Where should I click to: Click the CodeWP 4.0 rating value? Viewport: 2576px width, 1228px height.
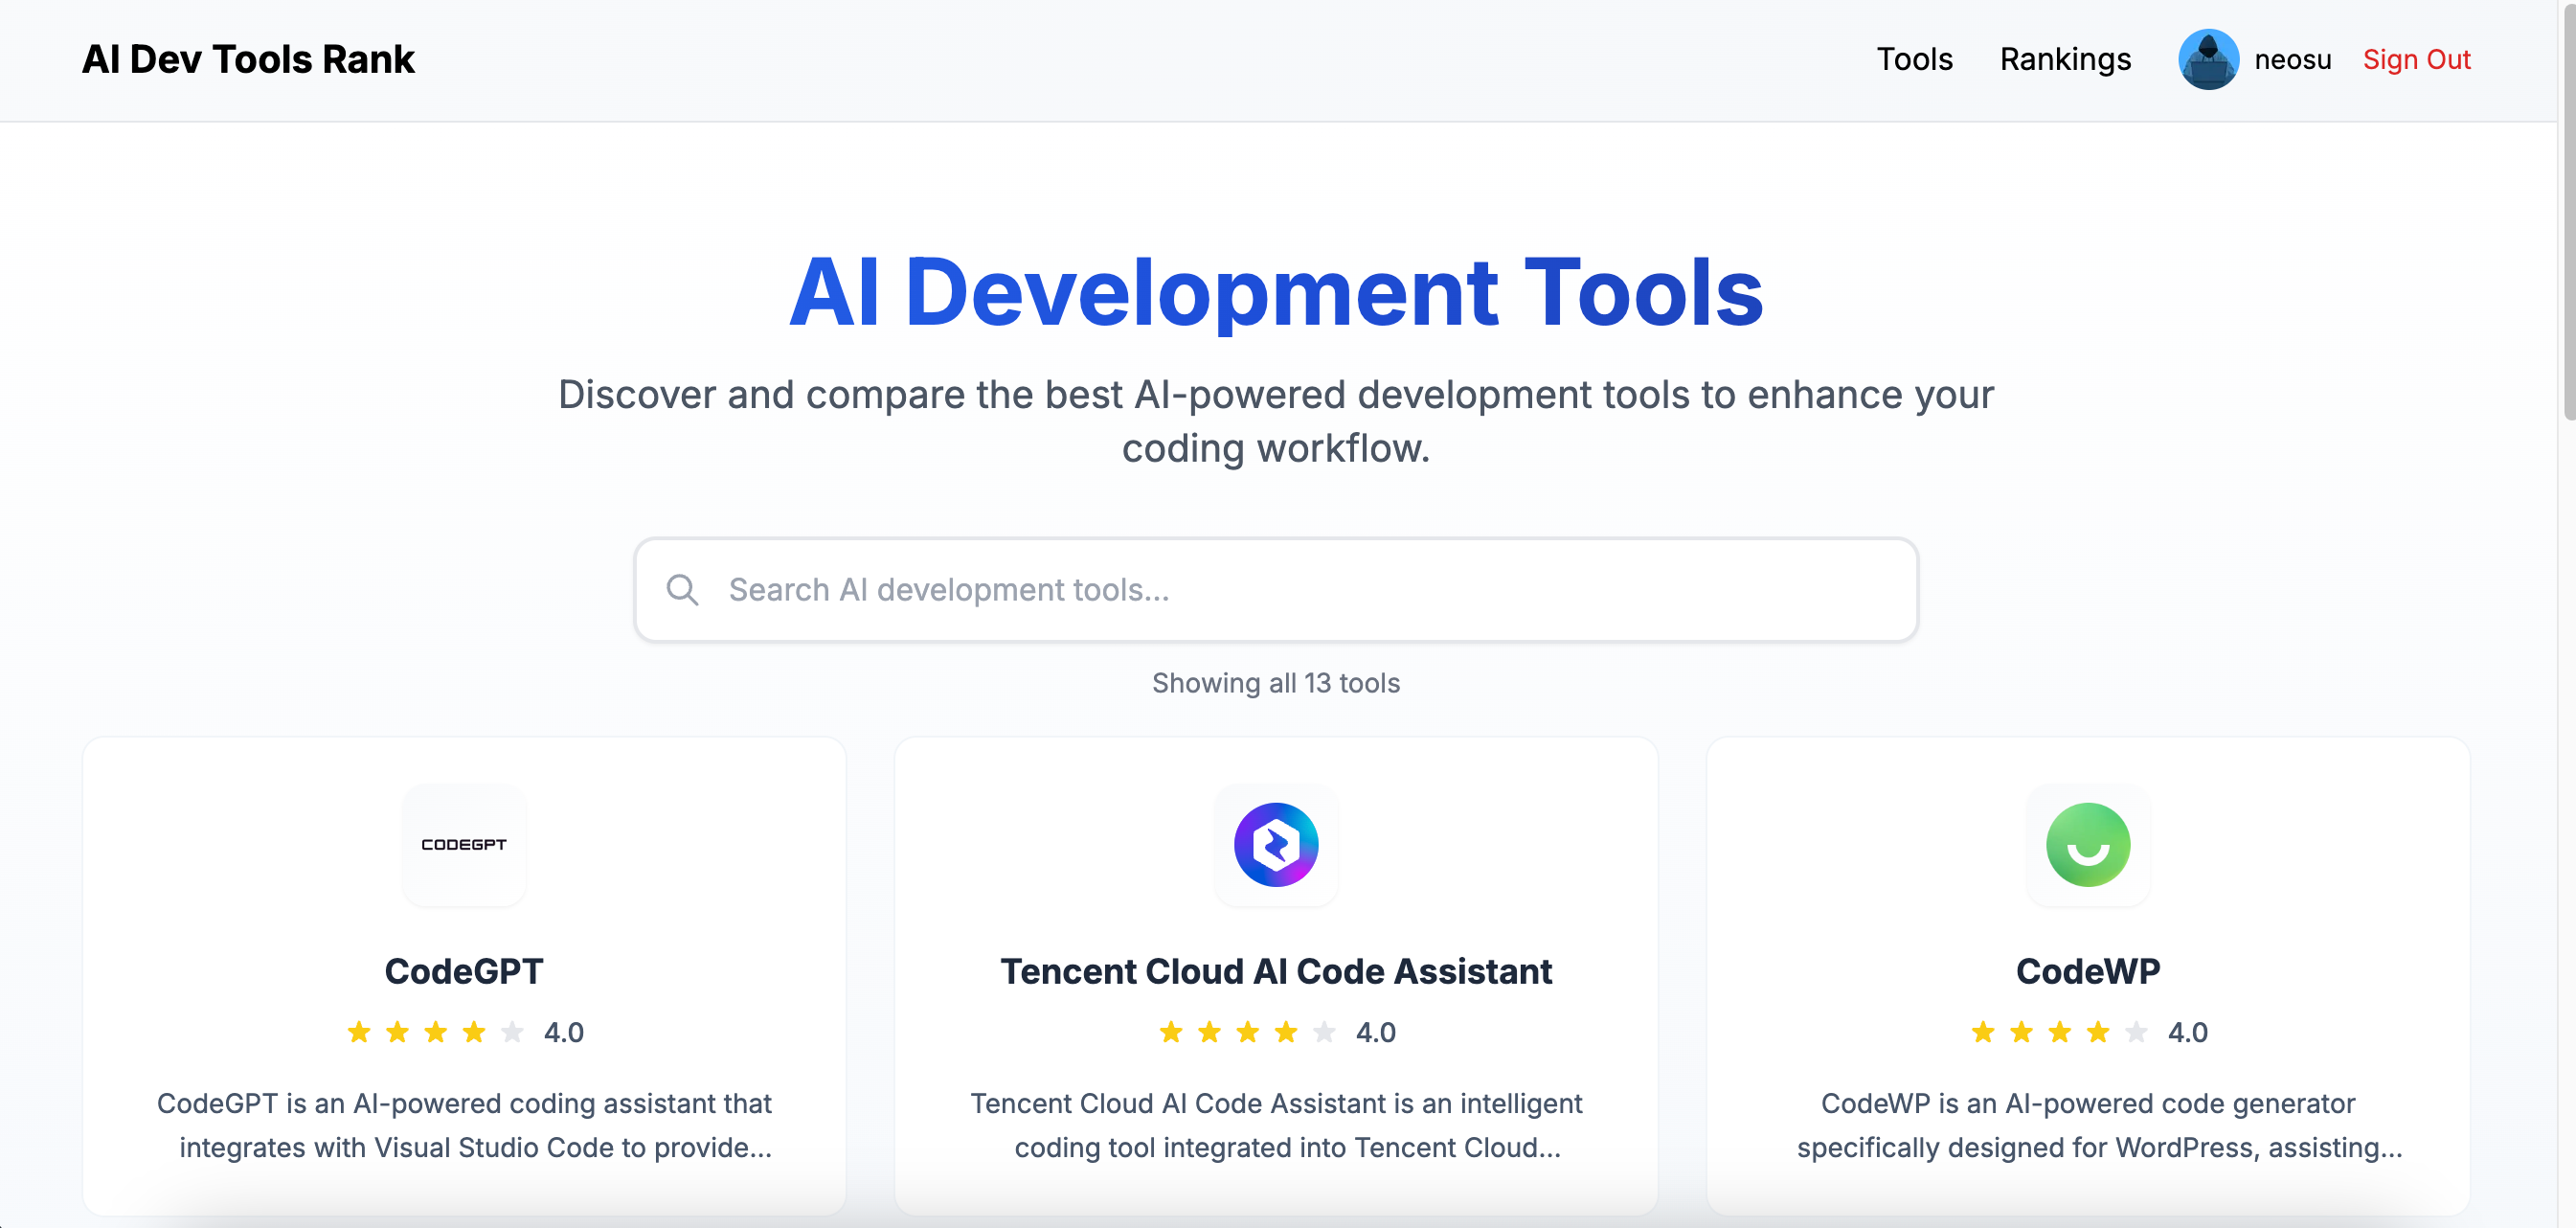(x=2187, y=1032)
